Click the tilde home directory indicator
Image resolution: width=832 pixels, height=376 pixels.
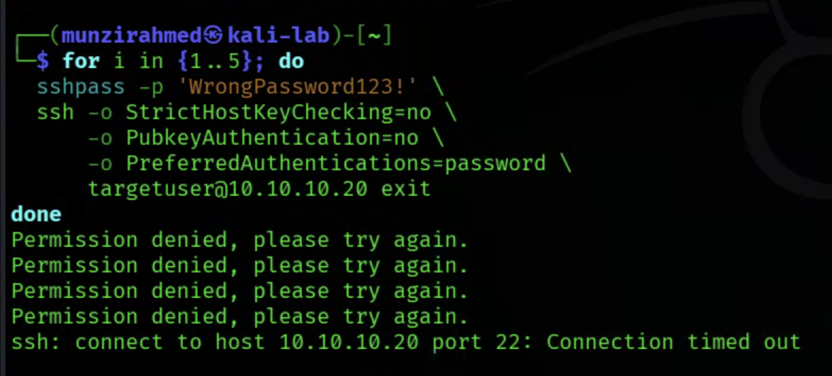(x=375, y=35)
